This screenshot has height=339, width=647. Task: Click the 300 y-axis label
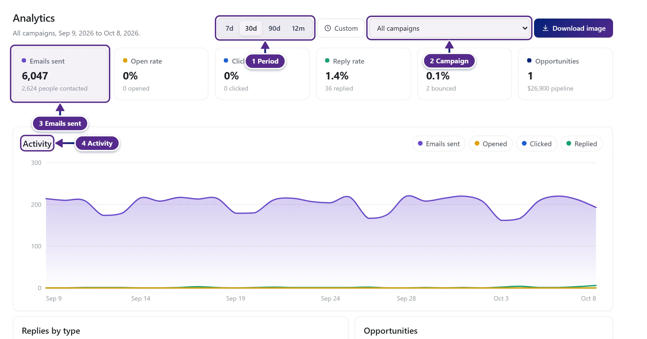(36, 163)
